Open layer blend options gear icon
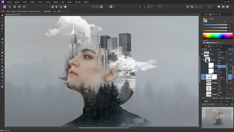 pos(230,49)
